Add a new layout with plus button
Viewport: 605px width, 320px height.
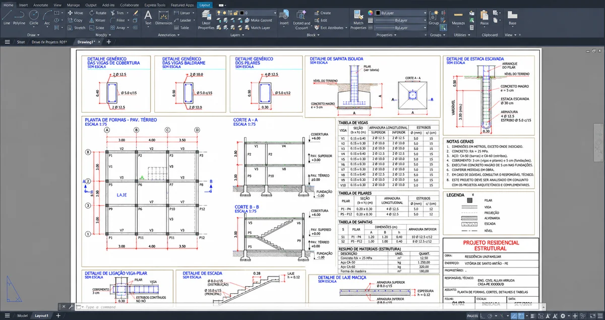click(58, 315)
